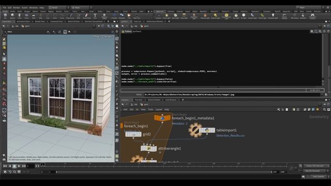Image resolution: width=331 pixels, height=186 pixels.
Task: Open the viewport path dropdown arrow
Action: tap(94, 26)
